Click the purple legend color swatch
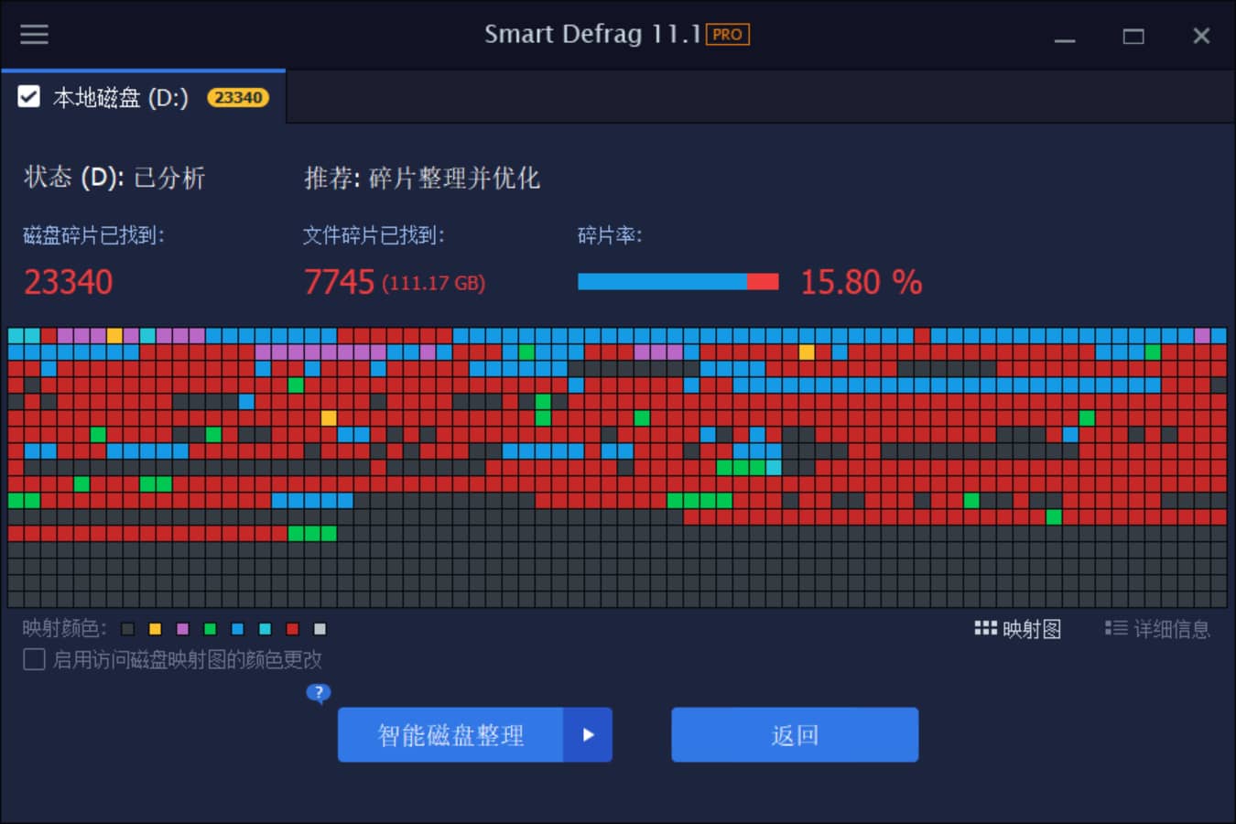 click(x=183, y=629)
